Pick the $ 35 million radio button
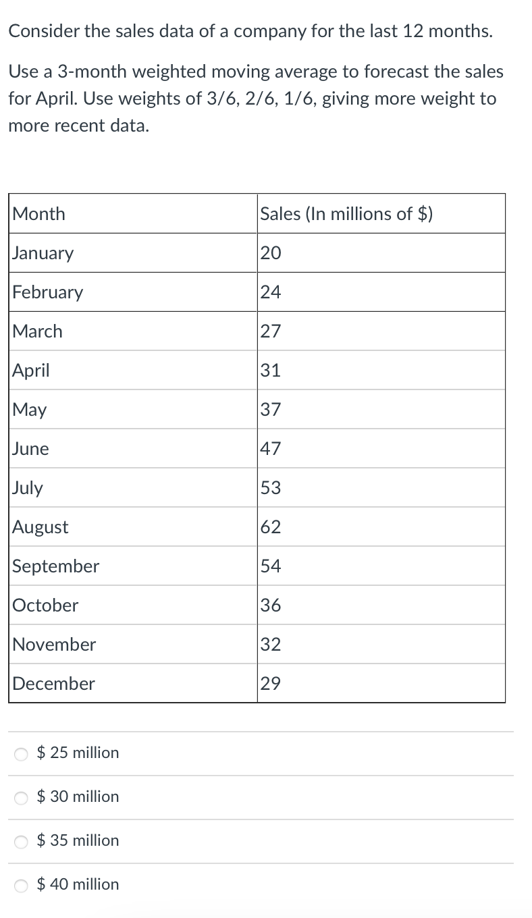 [x=22, y=842]
